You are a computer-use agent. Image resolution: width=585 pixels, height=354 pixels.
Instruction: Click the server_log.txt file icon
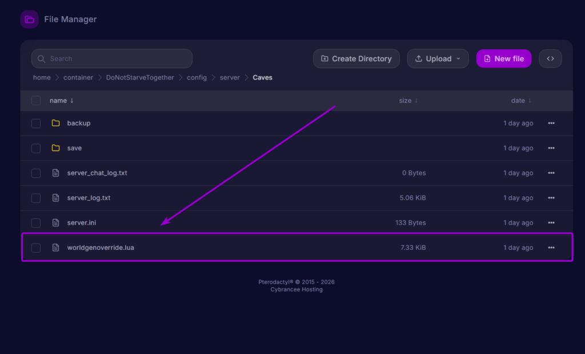coord(55,198)
